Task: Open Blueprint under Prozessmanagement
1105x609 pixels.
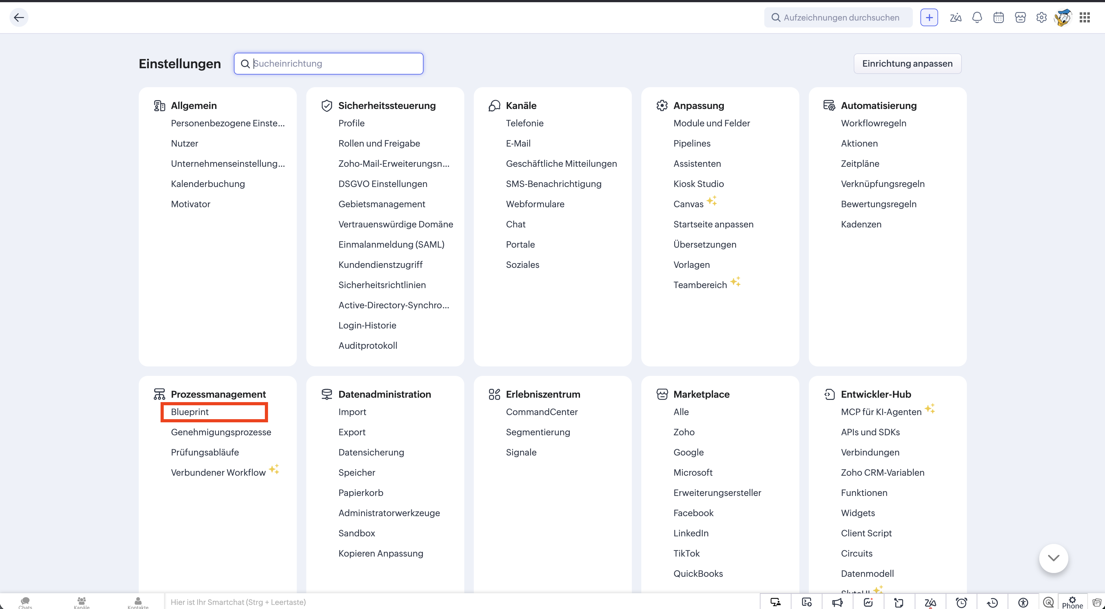Action: tap(190, 412)
